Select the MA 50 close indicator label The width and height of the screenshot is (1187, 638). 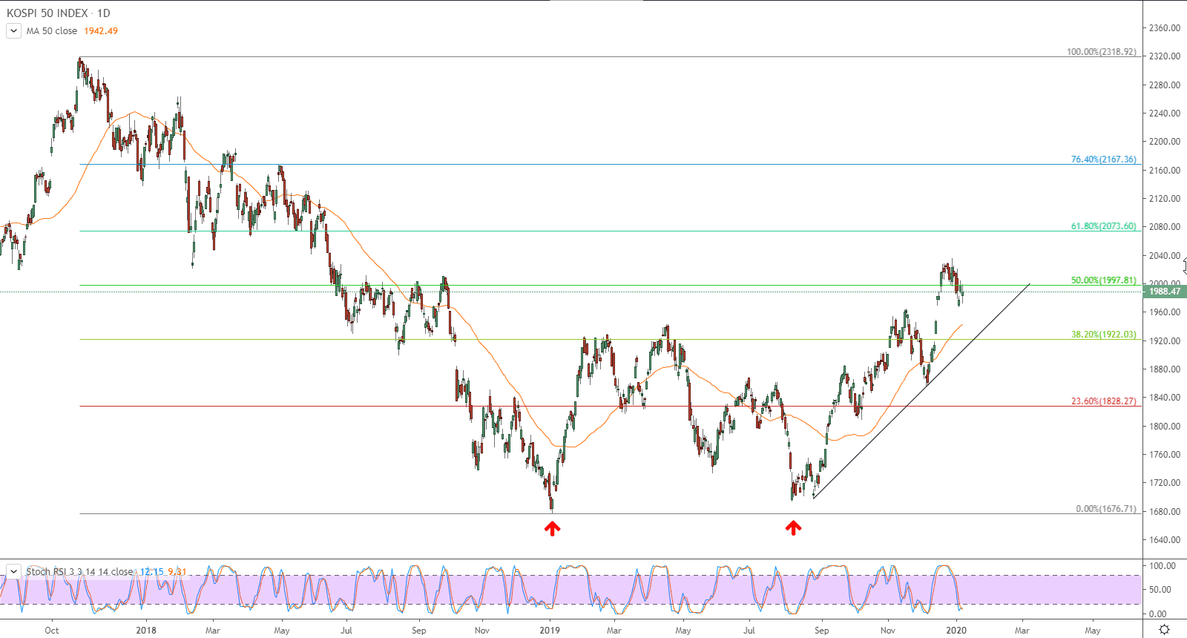pos(52,31)
